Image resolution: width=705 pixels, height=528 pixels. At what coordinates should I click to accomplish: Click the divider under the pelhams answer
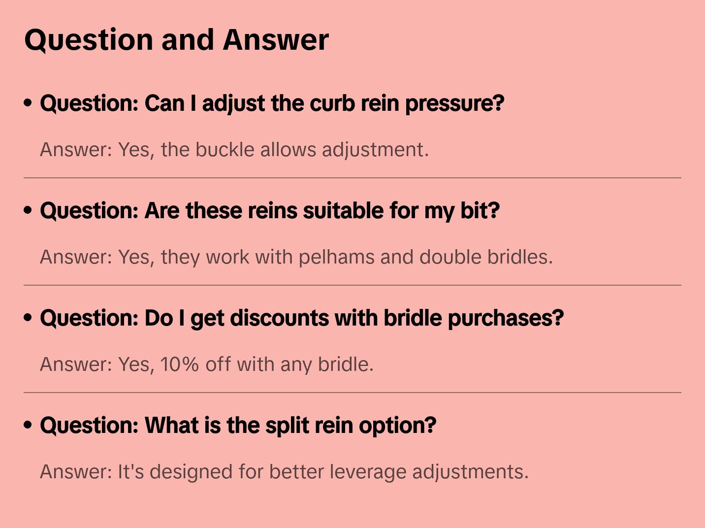coord(352,285)
